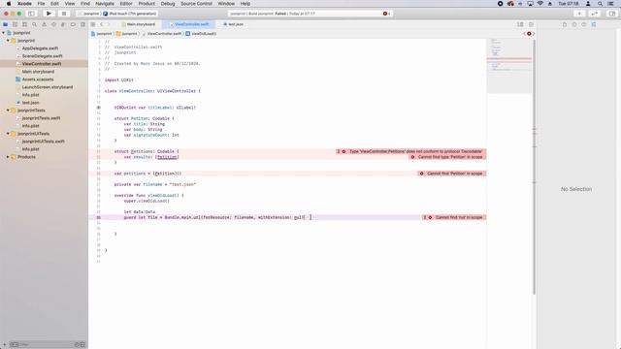Image resolution: width=621 pixels, height=349 pixels.
Task: Show the Attributes inspector icon
Action: coord(594,24)
